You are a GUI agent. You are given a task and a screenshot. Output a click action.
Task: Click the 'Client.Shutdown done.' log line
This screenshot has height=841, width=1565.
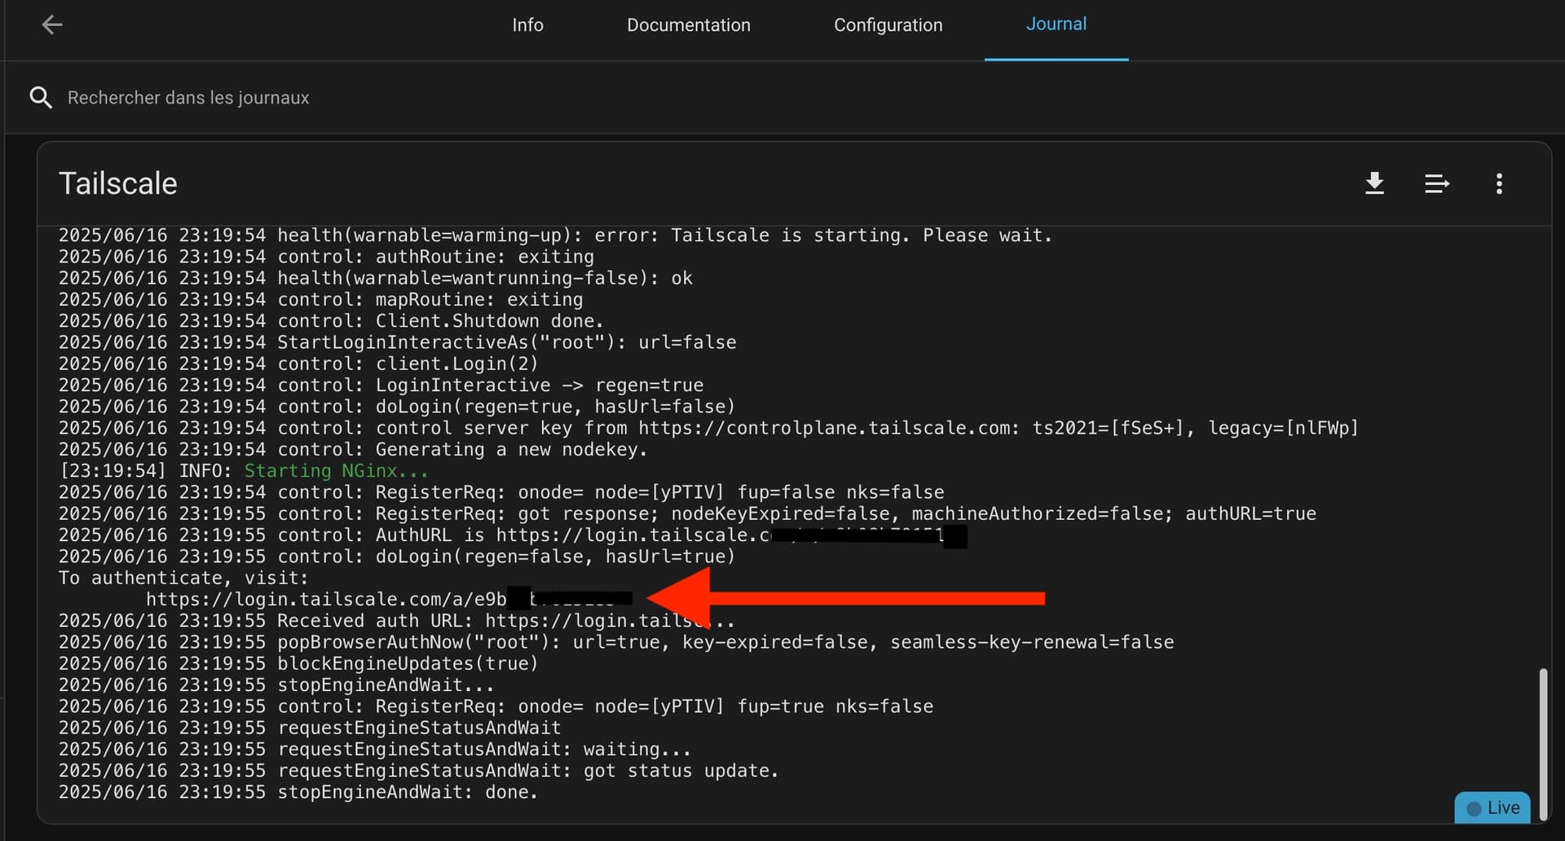(331, 321)
